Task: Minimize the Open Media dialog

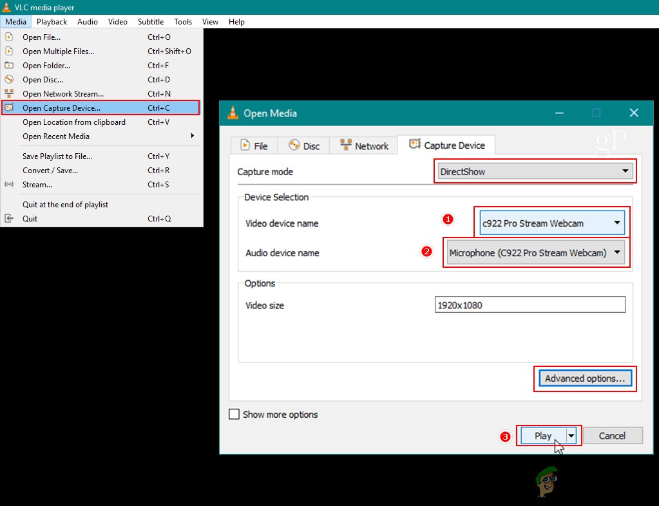Action: [559, 113]
